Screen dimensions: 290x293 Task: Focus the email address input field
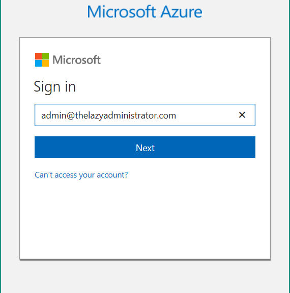point(145,115)
